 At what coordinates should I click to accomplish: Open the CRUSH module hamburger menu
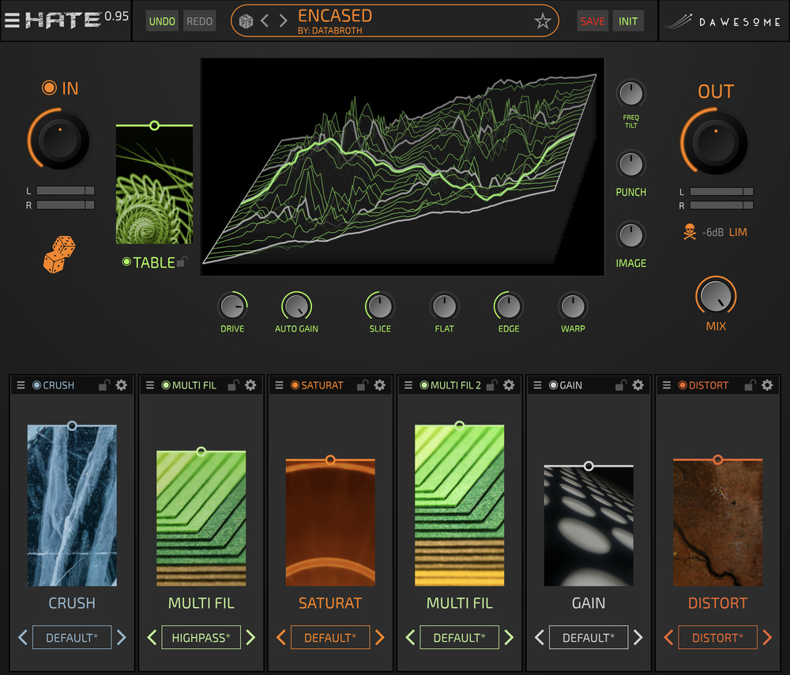point(21,385)
